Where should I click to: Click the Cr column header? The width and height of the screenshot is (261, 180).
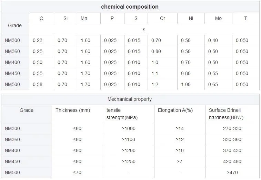(162, 18)
